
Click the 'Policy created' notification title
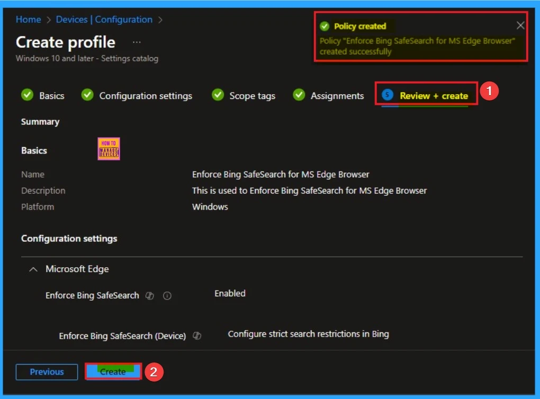360,26
